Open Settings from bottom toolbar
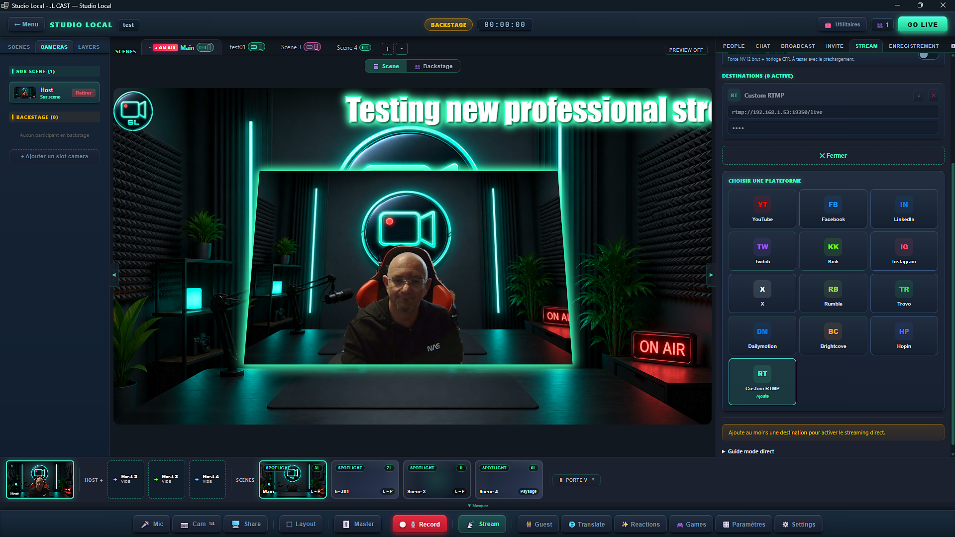 click(799, 524)
